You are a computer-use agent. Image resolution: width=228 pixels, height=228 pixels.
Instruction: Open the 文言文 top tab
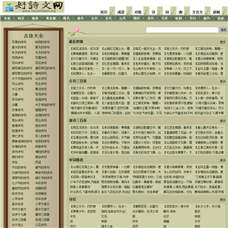(198, 12)
